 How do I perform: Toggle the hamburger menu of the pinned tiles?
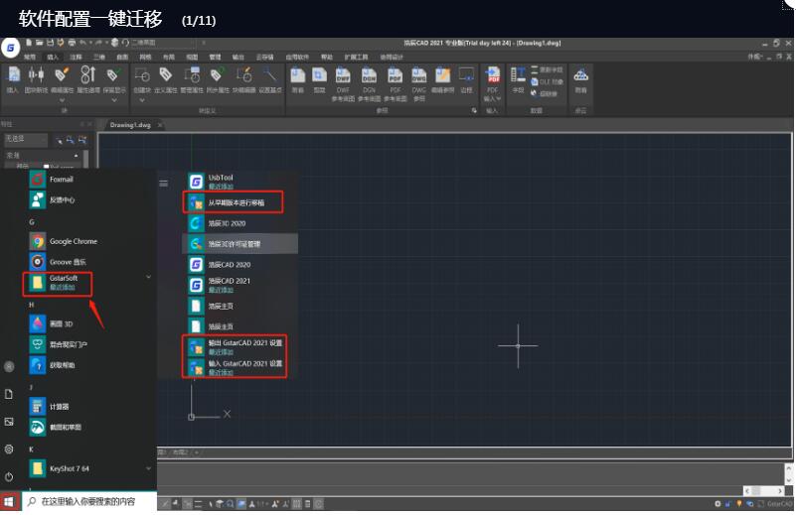pyautogui.click(x=163, y=184)
